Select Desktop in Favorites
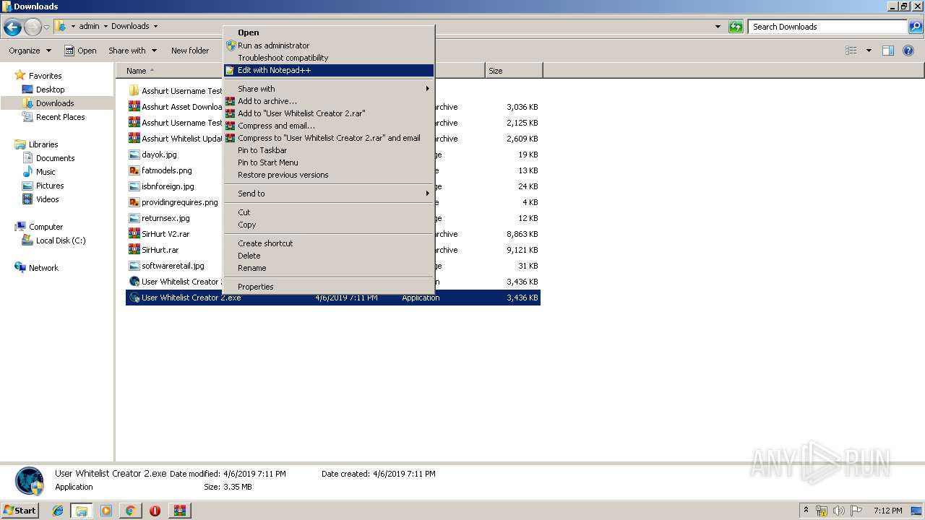 coord(50,90)
